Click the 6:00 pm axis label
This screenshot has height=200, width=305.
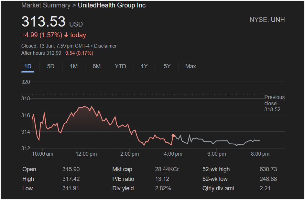(x=217, y=154)
